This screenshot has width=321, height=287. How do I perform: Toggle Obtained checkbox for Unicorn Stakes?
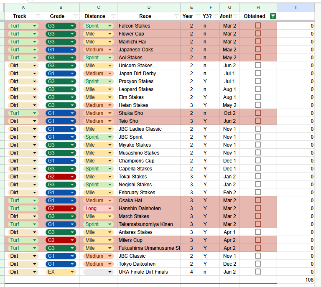point(258,65)
